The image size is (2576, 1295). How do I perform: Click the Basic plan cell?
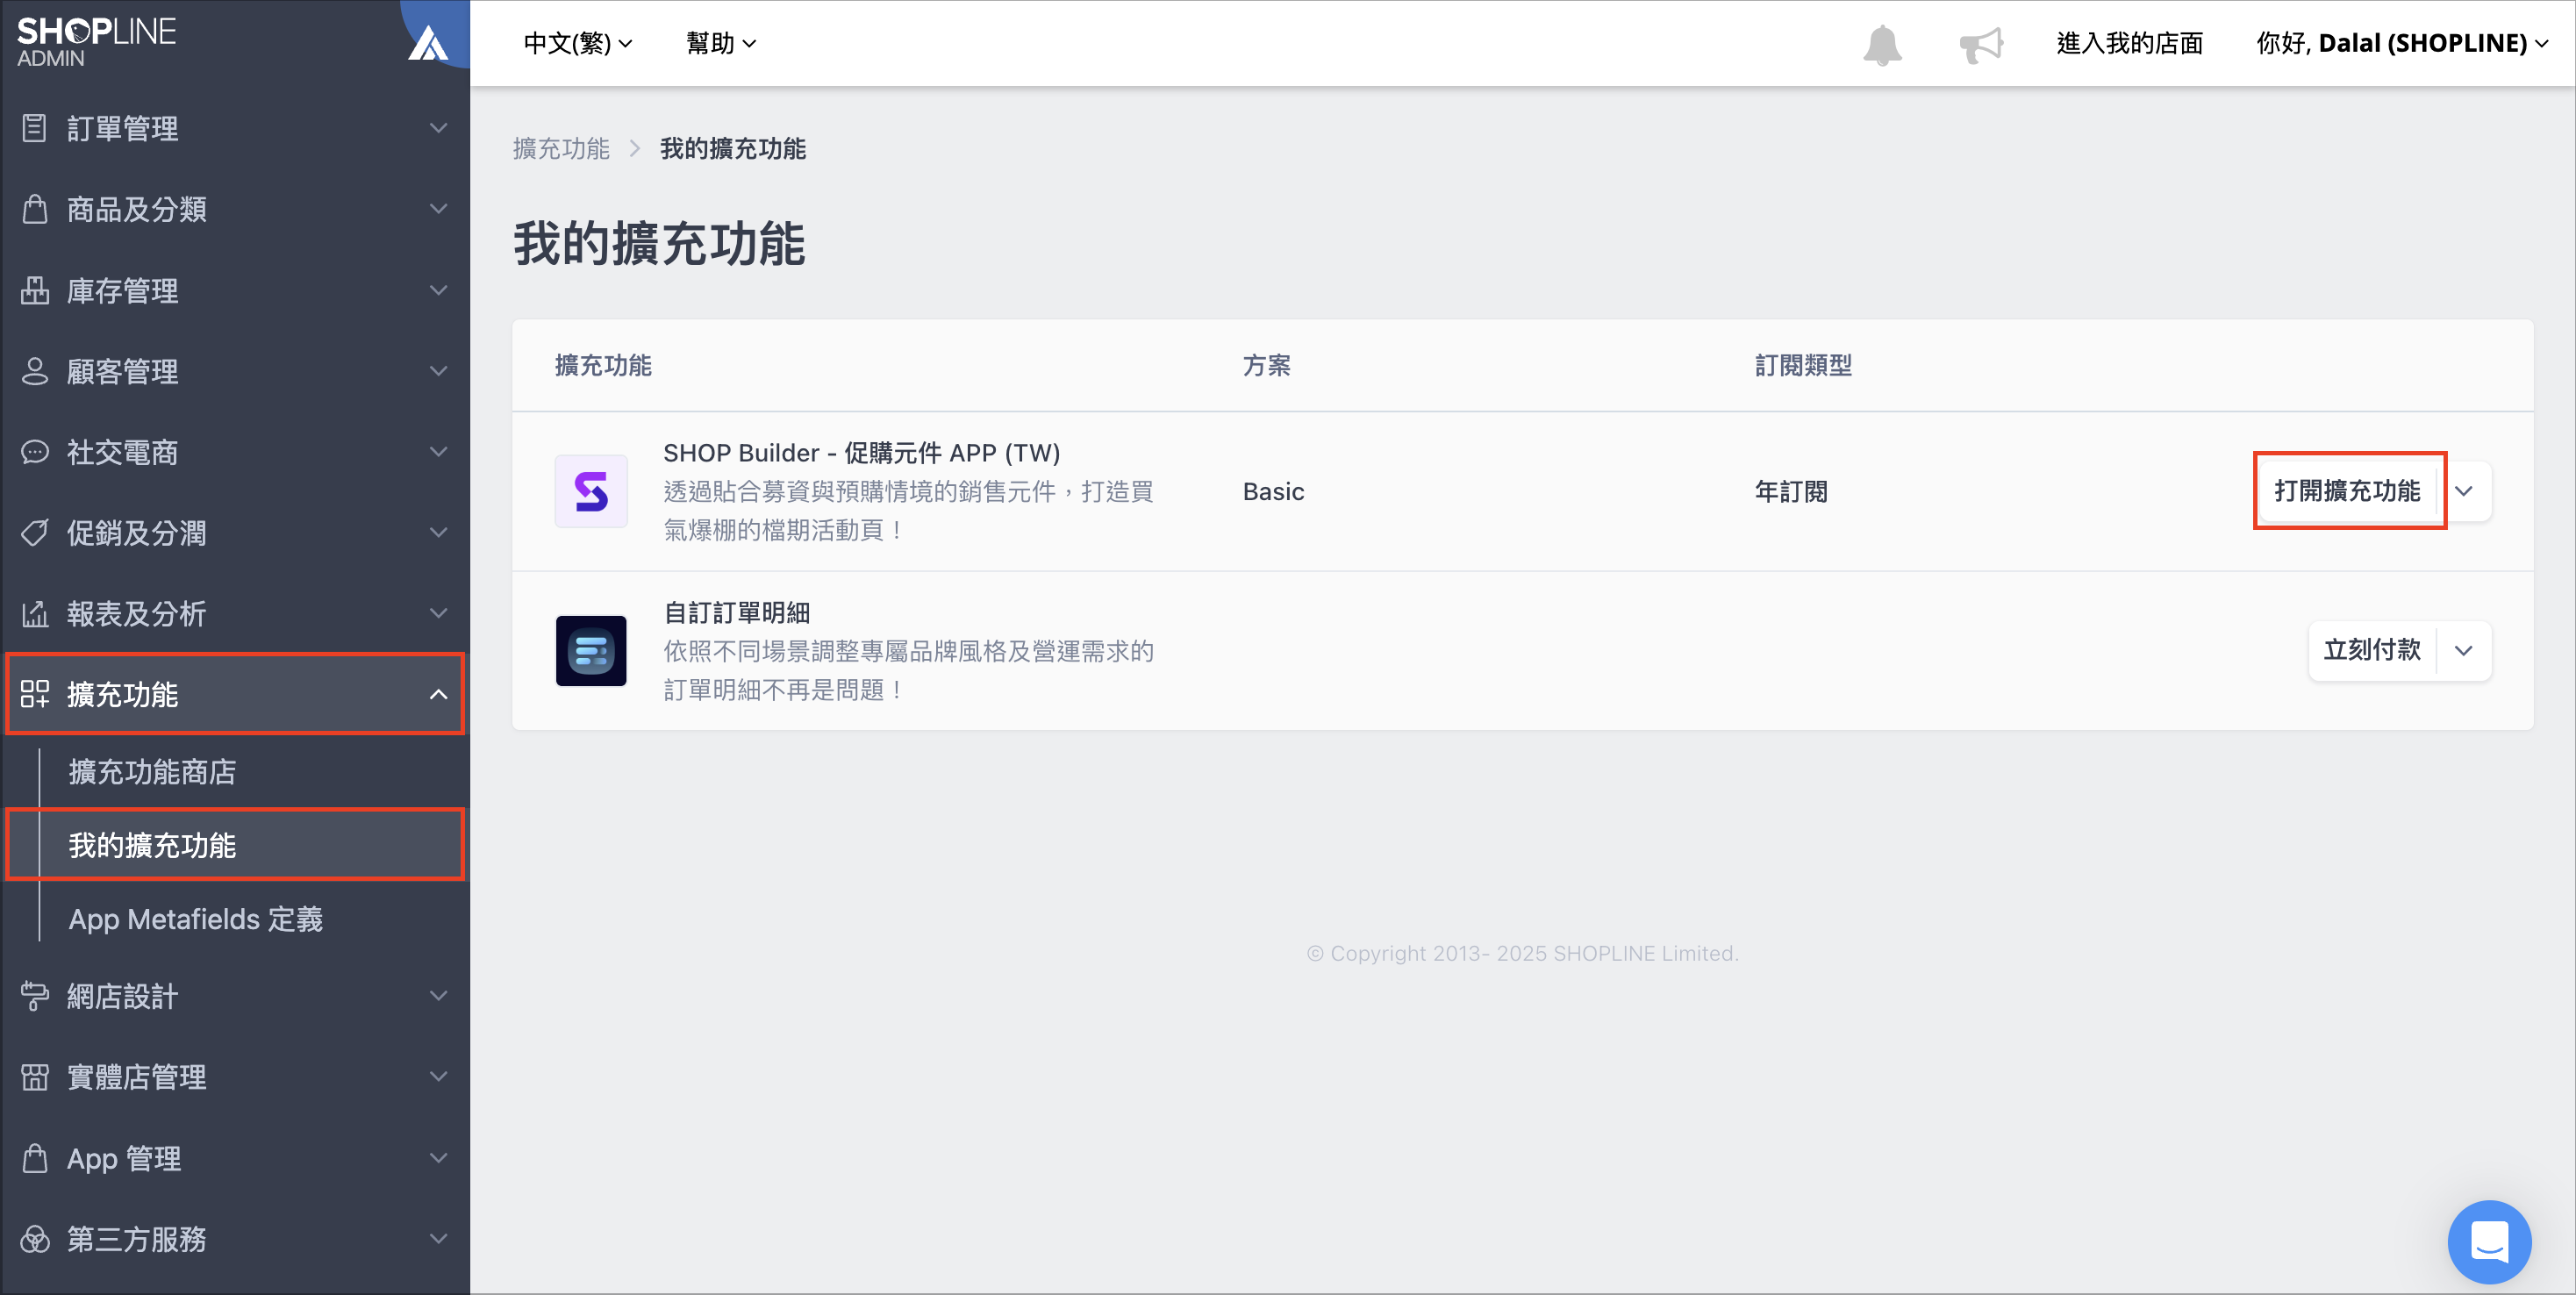point(1273,491)
